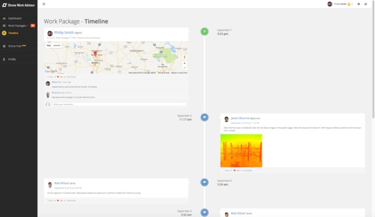Open settings via the gear icon

click(x=359, y=4)
